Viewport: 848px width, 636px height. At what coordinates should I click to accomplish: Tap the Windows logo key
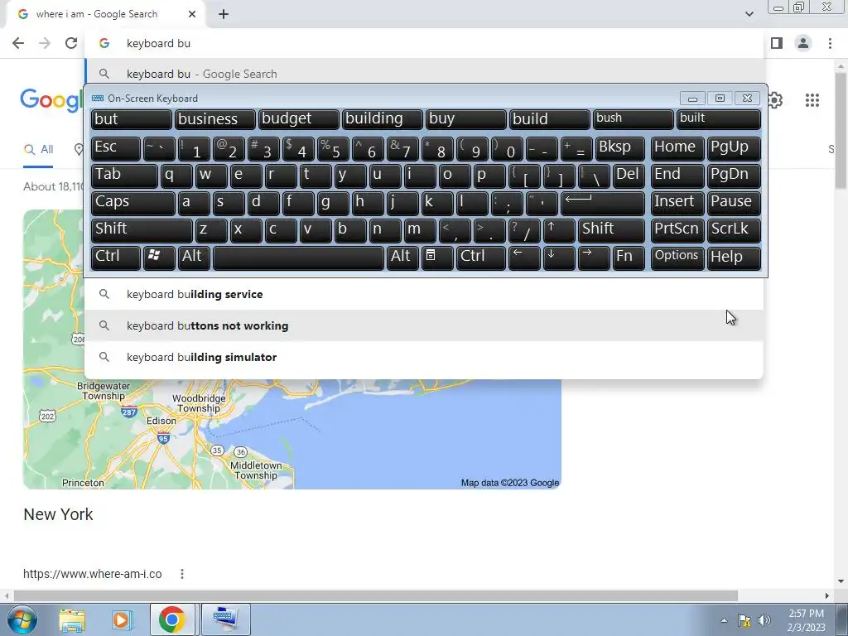tap(159, 258)
